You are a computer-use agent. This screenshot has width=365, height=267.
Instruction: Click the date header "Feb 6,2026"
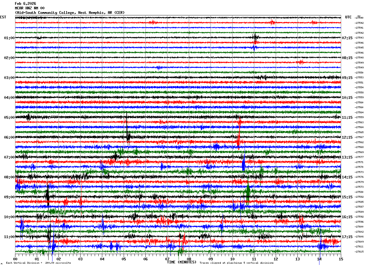[x=25, y=4]
